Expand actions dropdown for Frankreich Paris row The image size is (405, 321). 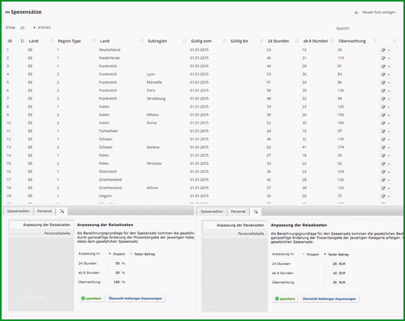coord(388,91)
